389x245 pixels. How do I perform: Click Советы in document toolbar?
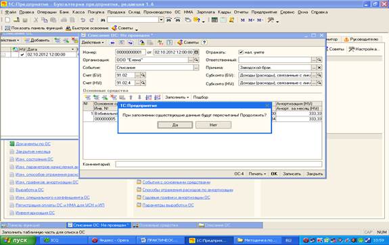point(188,43)
